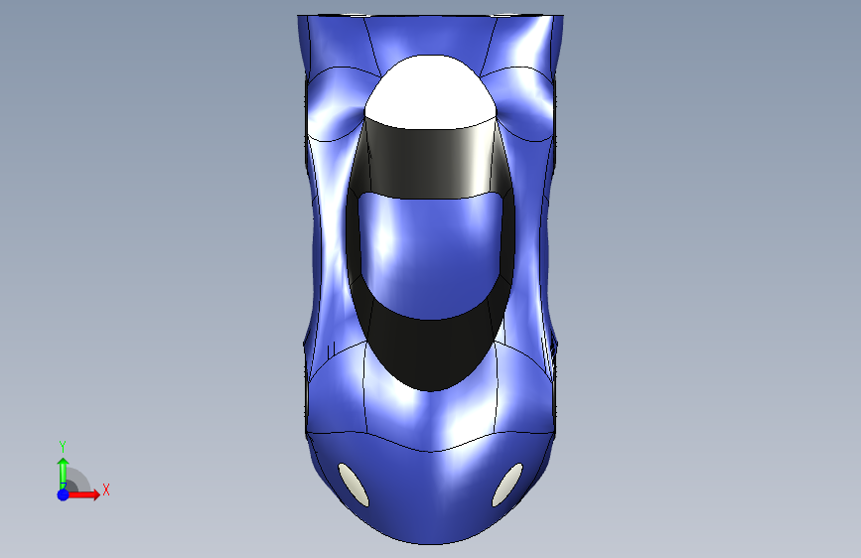Select the left oval cutout near the nose

354,485
